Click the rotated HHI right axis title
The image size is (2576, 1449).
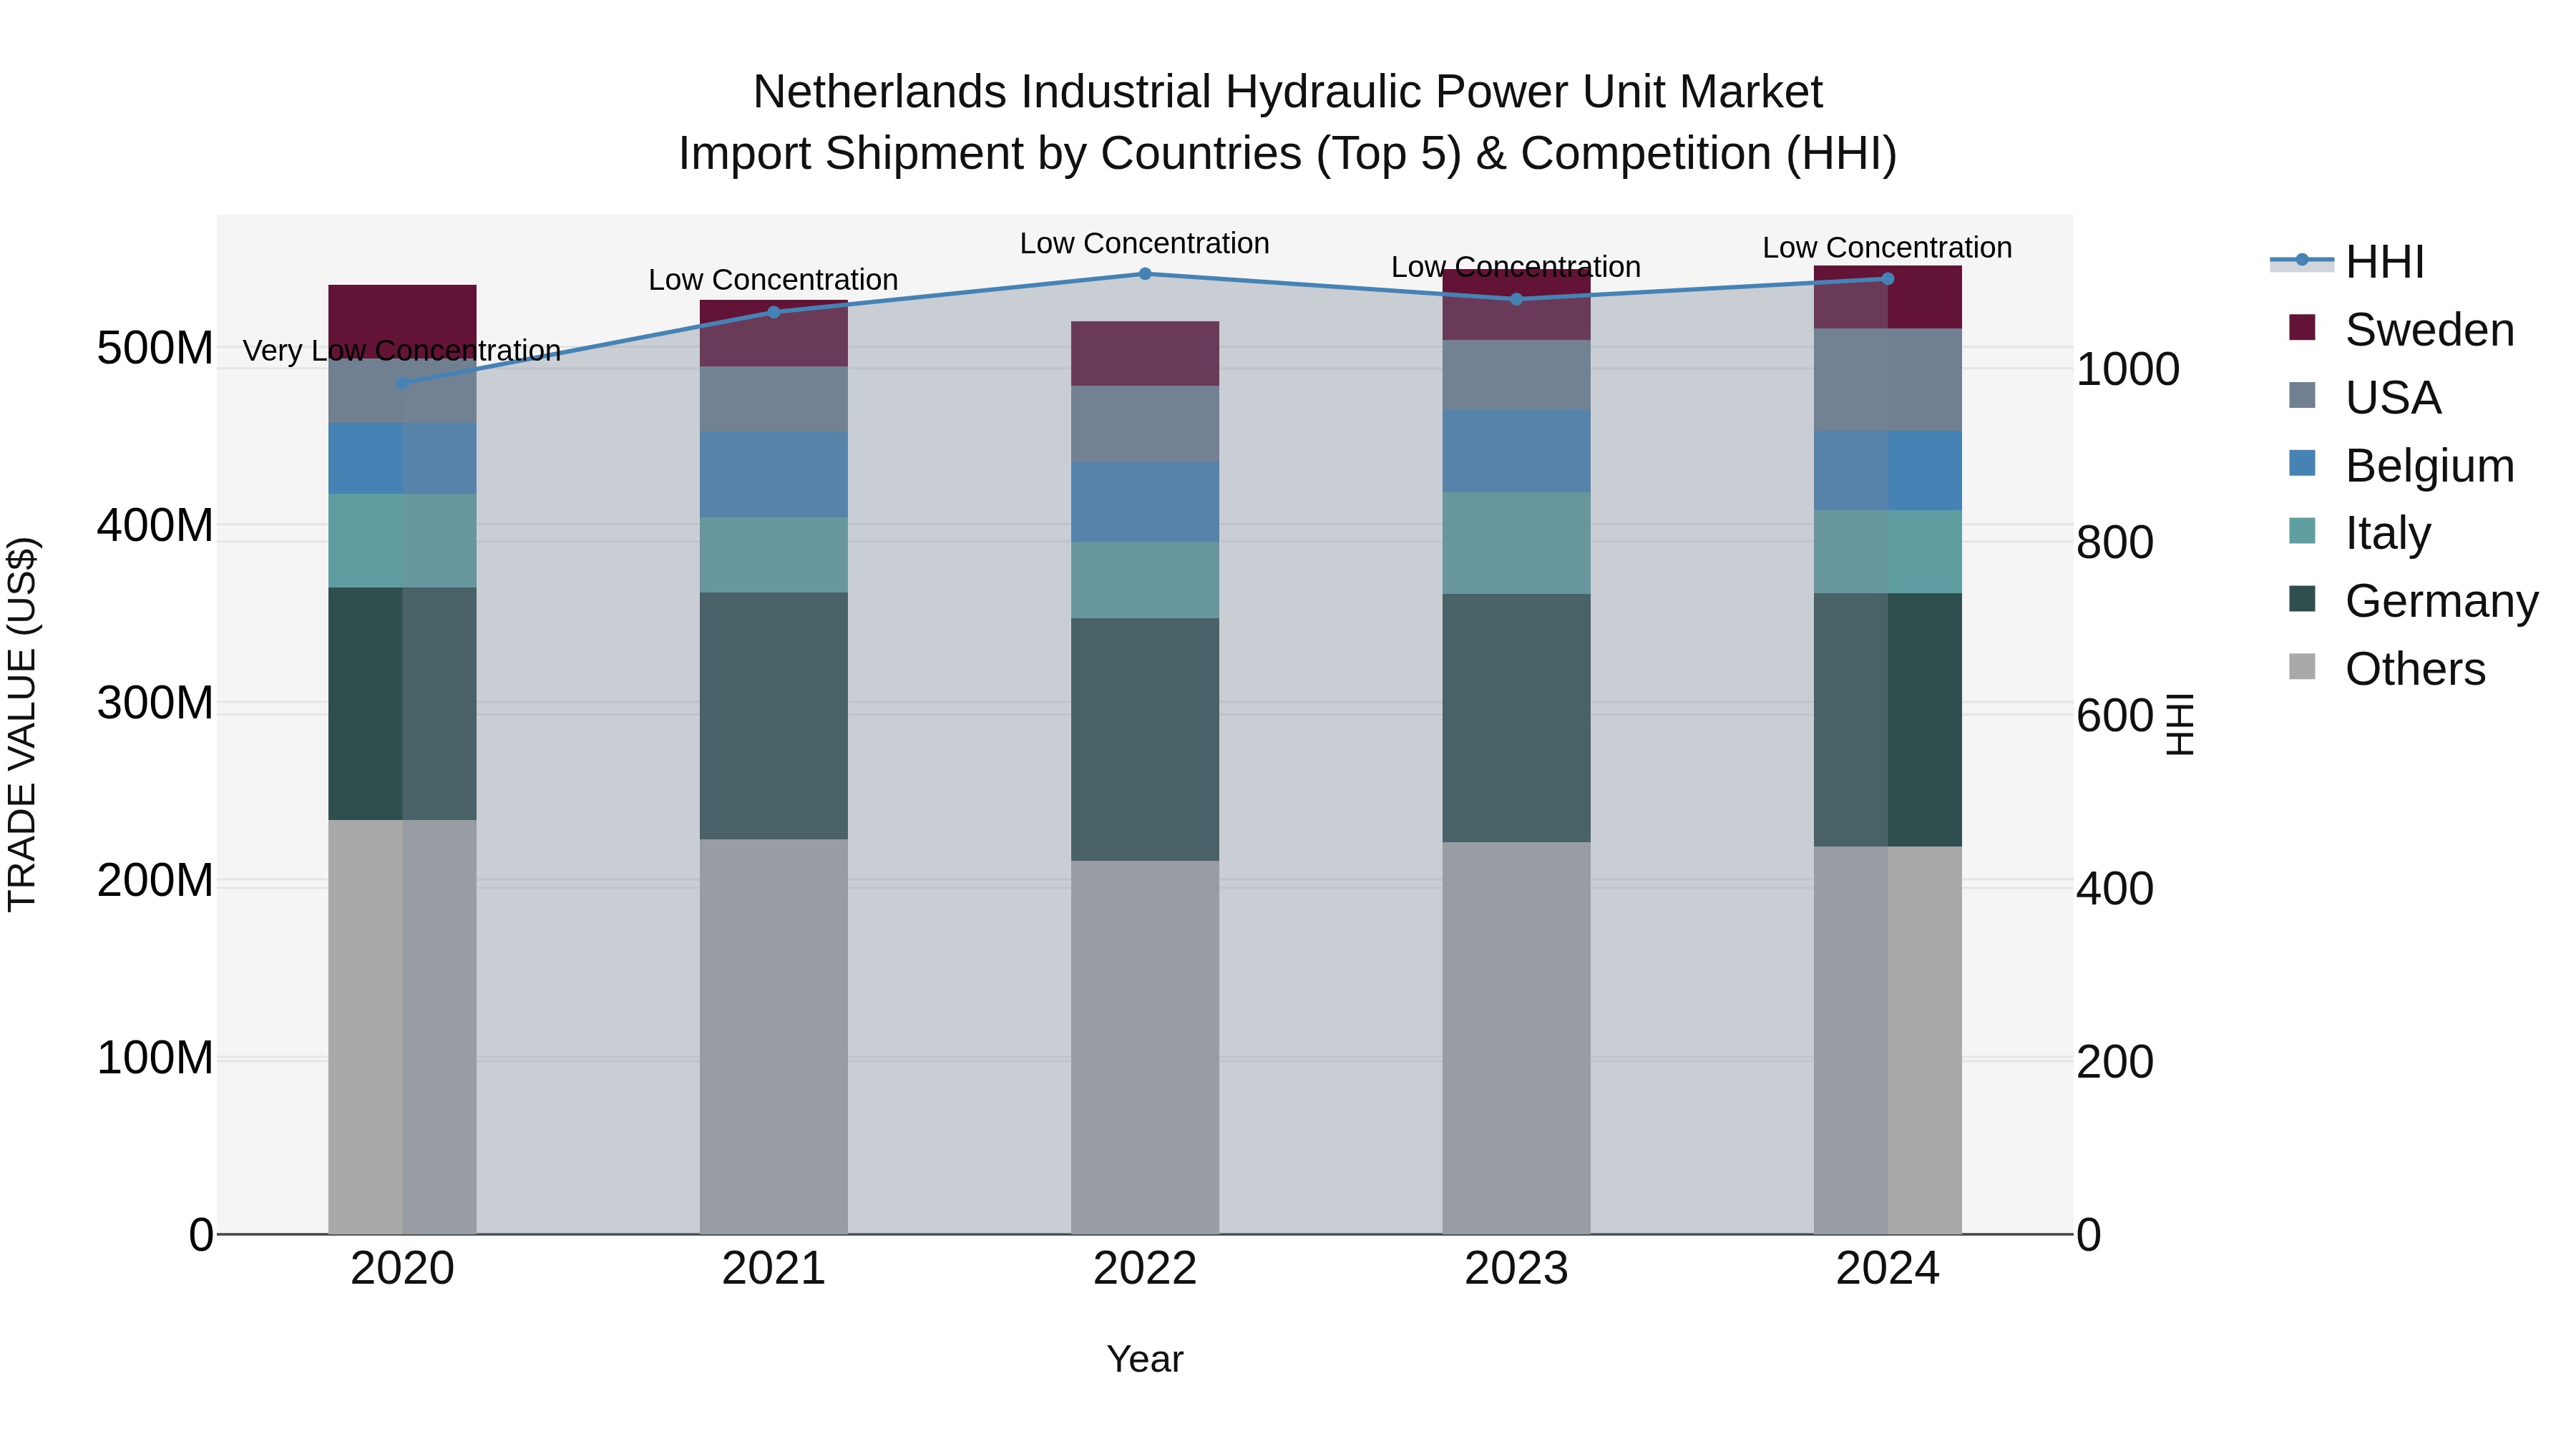click(x=2179, y=725)
